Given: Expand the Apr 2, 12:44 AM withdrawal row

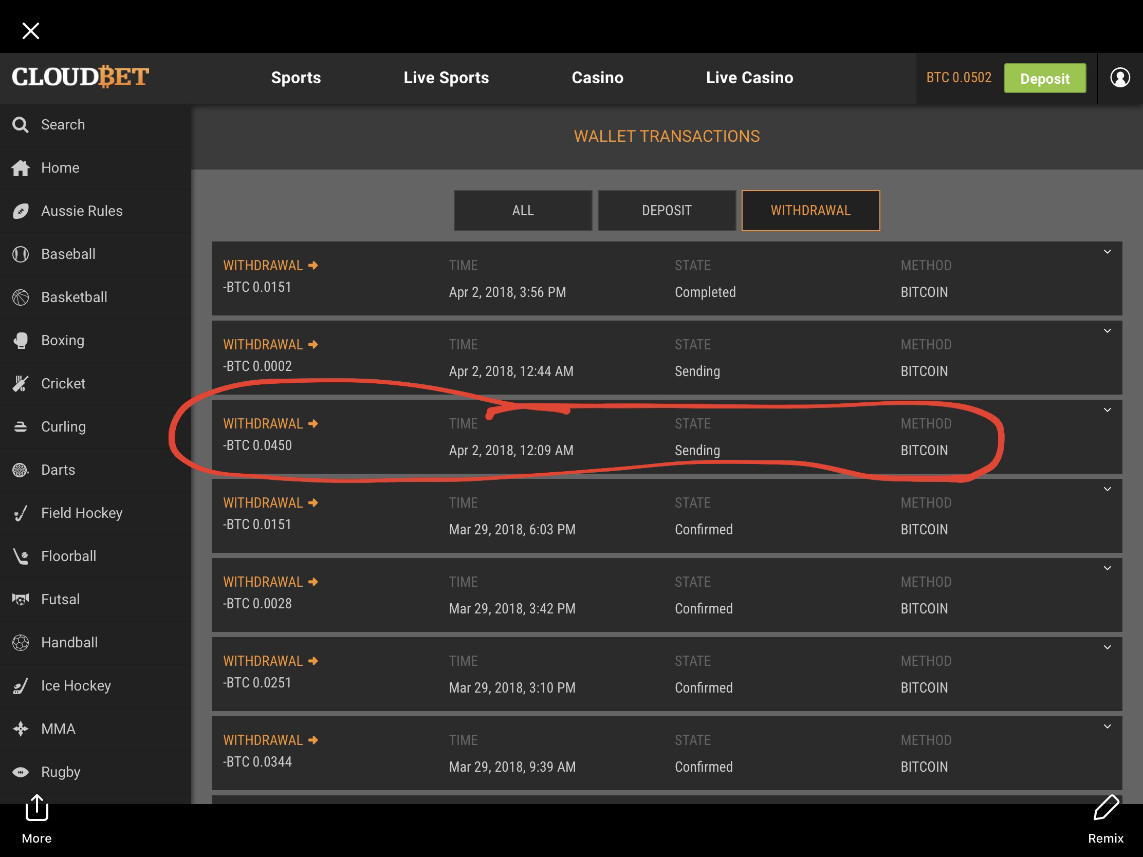Looking at the screenshot, I should tap(1108, 331).
